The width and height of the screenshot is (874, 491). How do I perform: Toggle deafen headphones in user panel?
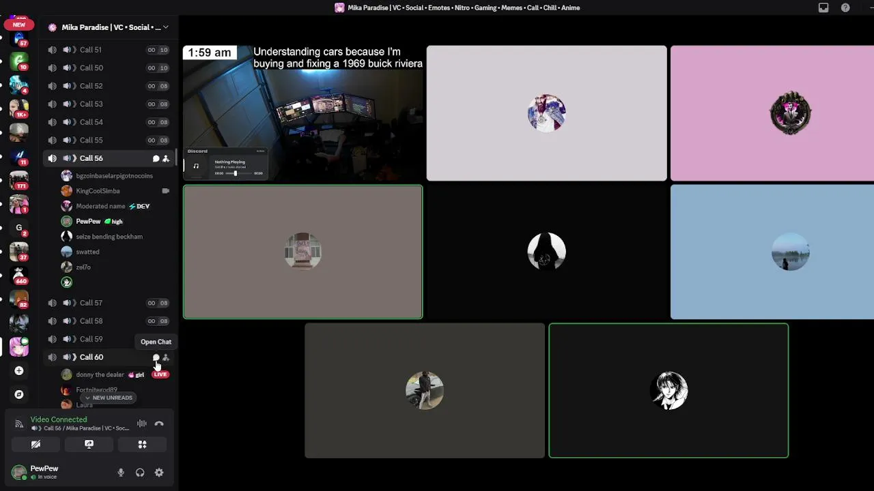(x=140, y=473)
